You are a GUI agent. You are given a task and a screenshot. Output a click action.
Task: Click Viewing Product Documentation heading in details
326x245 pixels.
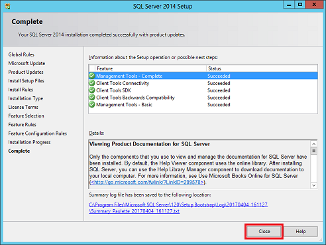(x=150, y=144)
